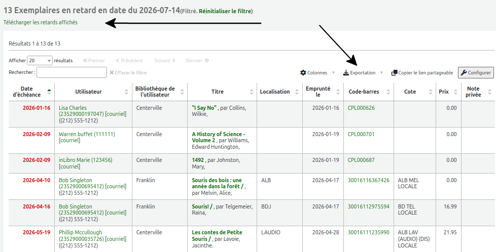Go to Suivant page
Image resolution: width=496 pixels, height=252 pixels.
pyautogui.click(x=165, y=60)
